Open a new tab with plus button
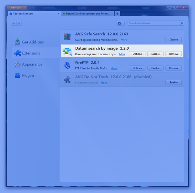Viewport: 195px width, 193px height. (117, 14)
